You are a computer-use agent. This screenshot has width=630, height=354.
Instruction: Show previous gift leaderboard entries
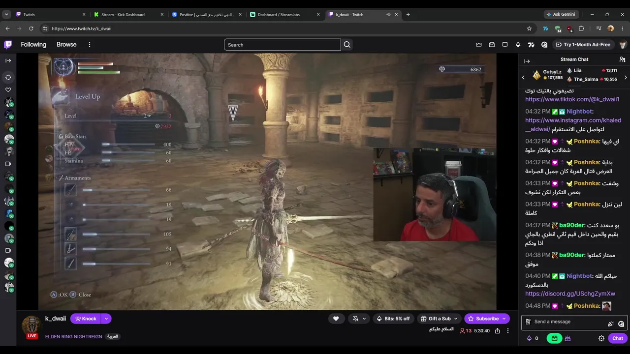pyautogui.click(x=523, y=77)
